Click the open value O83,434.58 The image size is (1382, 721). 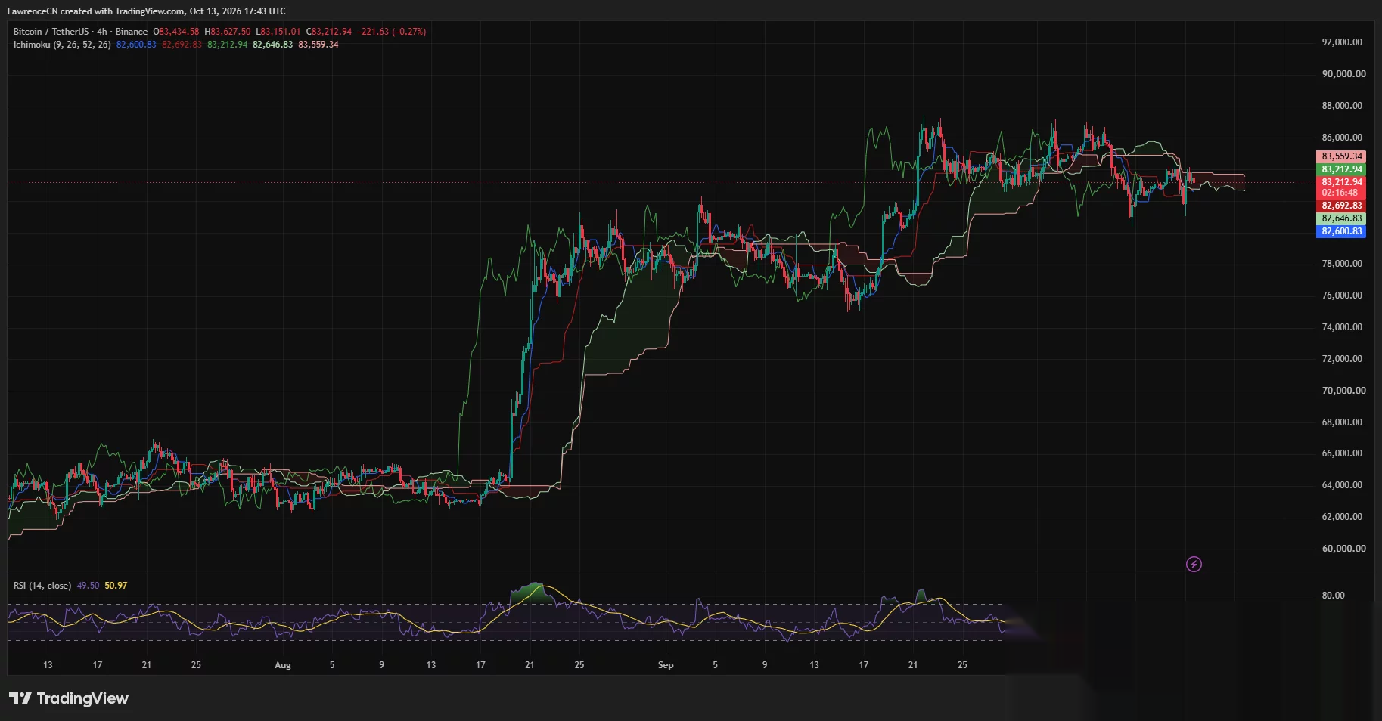click(176, 32)
